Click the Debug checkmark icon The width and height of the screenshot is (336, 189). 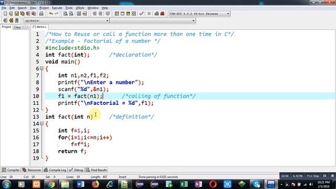[141, 14]
